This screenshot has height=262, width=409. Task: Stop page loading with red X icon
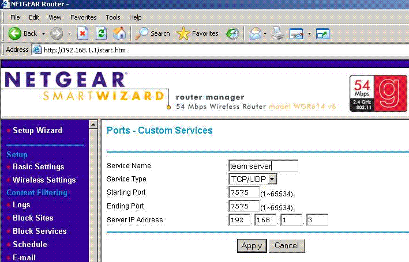pos(82,33)
